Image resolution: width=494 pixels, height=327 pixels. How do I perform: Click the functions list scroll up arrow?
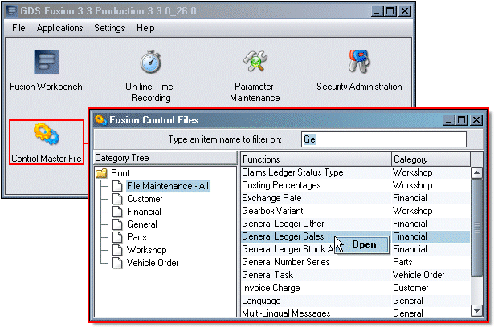pos(476,172)
